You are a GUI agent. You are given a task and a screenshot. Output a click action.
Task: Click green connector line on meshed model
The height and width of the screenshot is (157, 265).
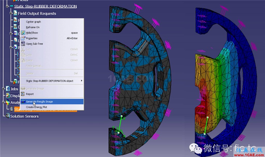point(120,124)
